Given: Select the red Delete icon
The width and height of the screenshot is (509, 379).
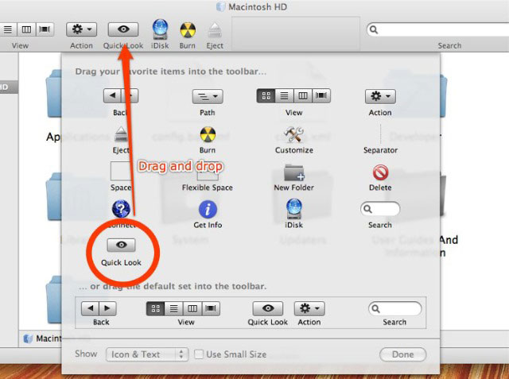Looking at the screenshot, I should click(x=380, y=172).
